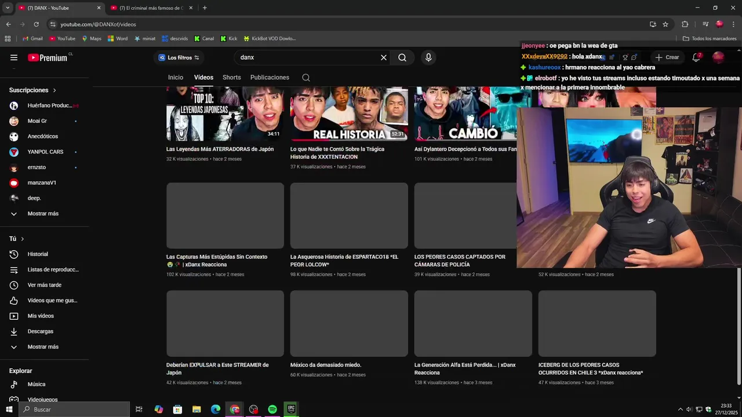Open ICEBERG DE LOS PEORES CASOS video title
The image size is (742, 417).
point(591,369)
